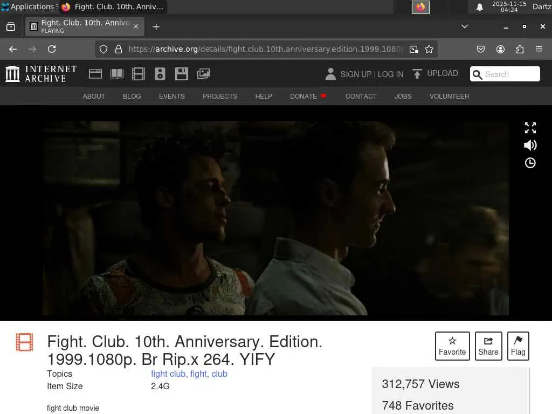
Task: Click the archive.org address bar URL
Action: (266, 49)
